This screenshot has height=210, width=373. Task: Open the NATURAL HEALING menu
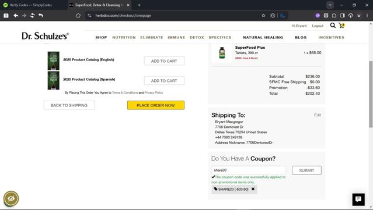pyautogui.click(x=263, y=37)
